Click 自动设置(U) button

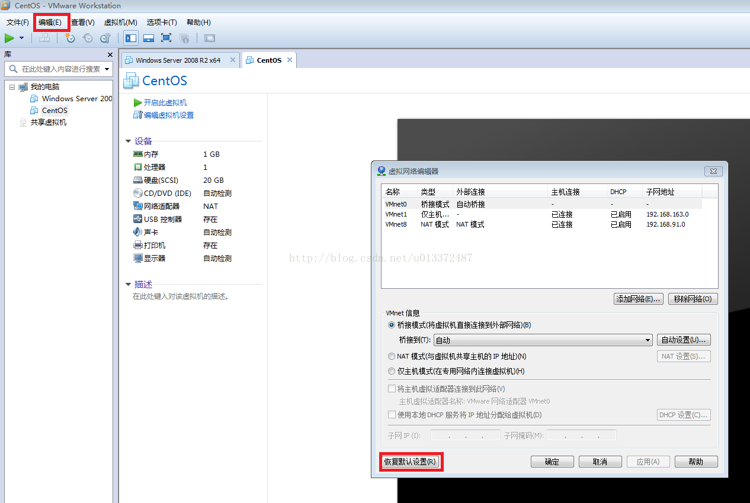(x=684, y=340)
